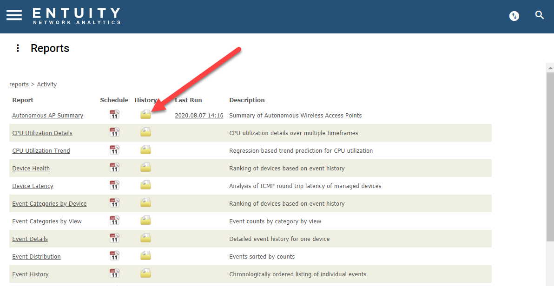The height and width of the screenshot is (286, 554).
Task: Open the Reports three-dot options menu
Action: pyautogui.click(x=18, y=48)
